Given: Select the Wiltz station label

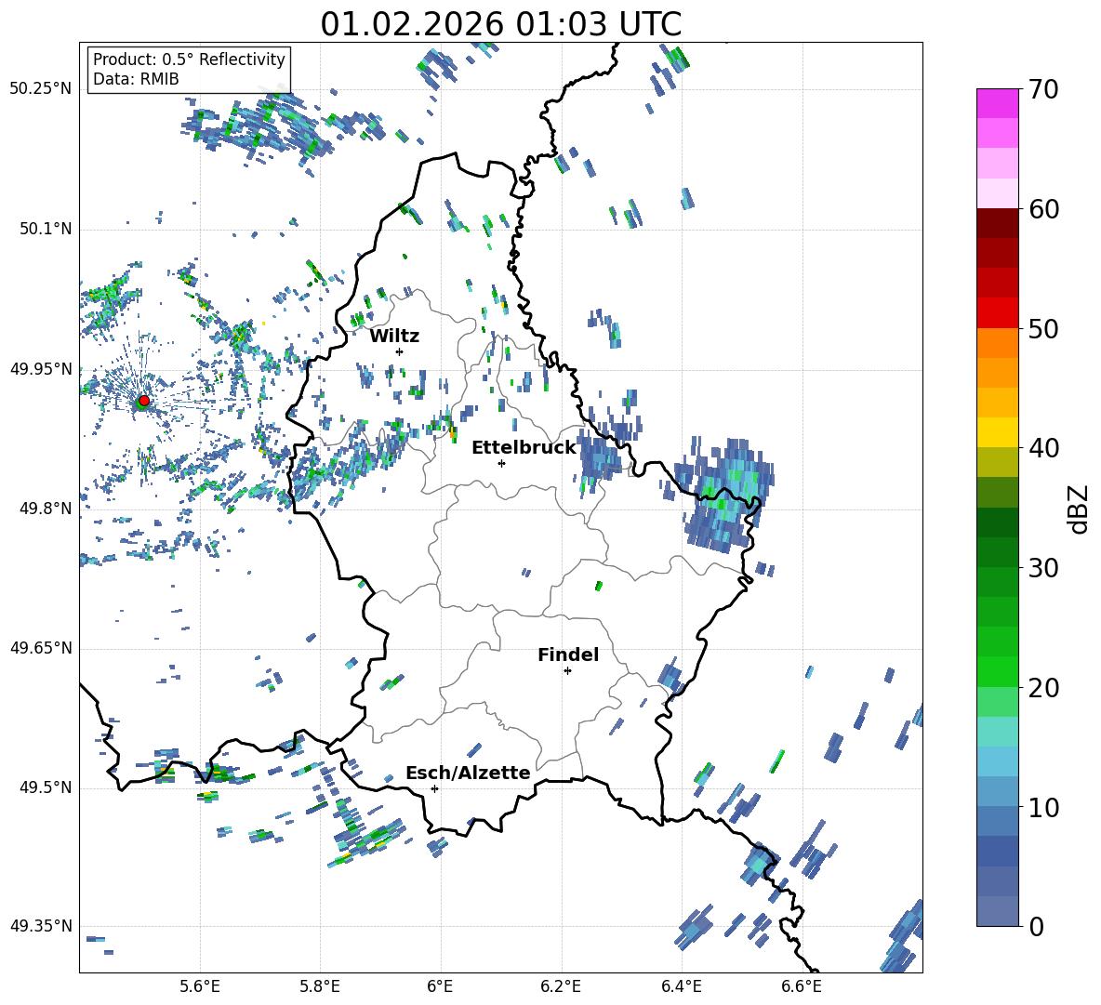Looking at the screenshot, I should pos(394,336).
